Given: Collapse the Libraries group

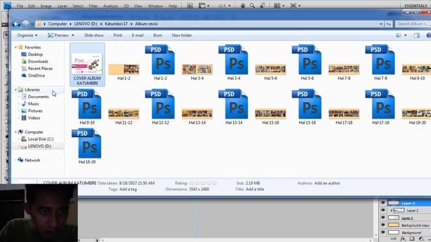Looking at the screenshot, I should click(x=15, y=89).
